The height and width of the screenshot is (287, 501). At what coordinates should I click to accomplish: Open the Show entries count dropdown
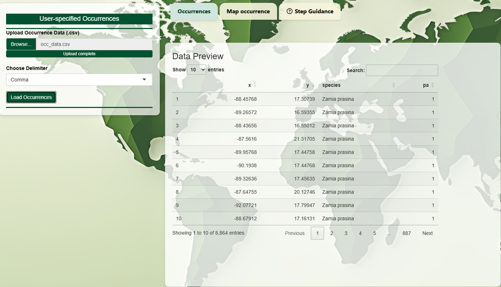[196, 70]
